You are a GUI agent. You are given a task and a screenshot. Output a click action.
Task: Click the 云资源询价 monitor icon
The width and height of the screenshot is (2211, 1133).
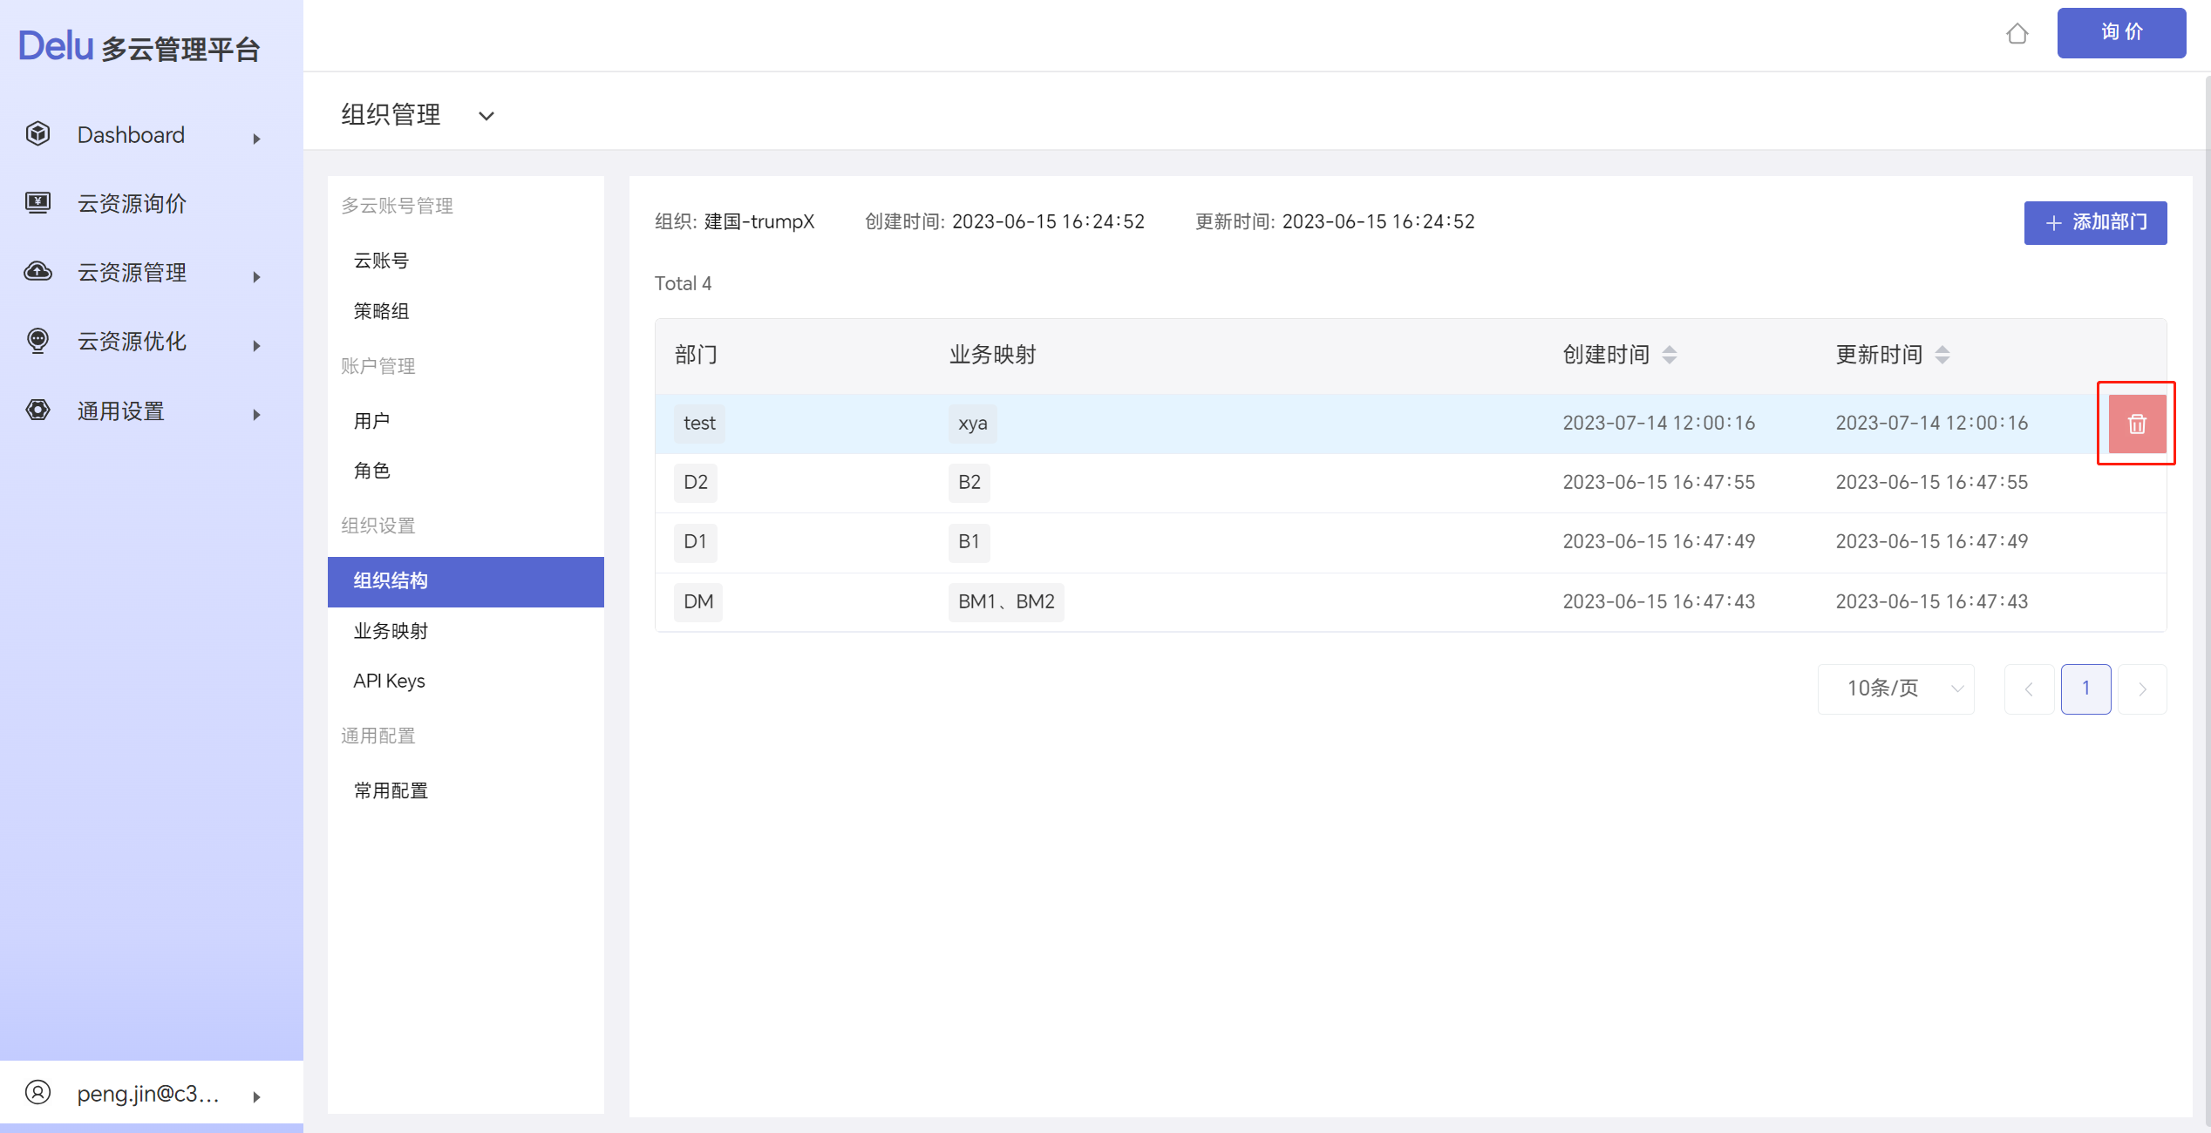point(38,203)
